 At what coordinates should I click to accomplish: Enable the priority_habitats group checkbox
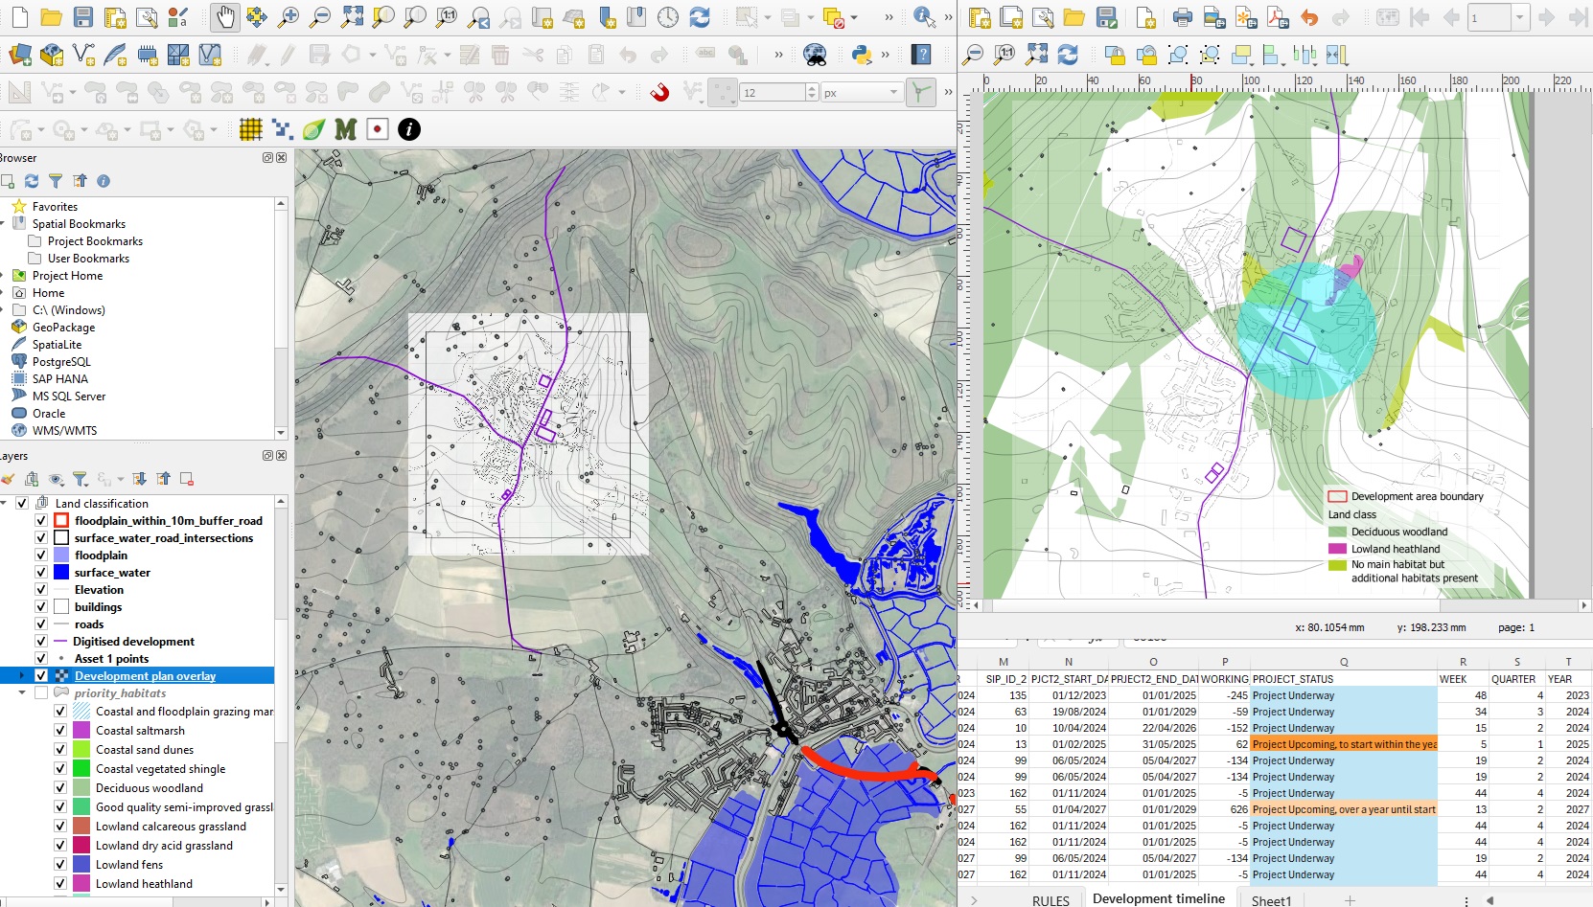41,693
